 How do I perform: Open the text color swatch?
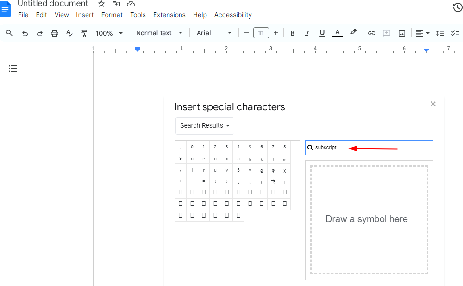pyautogui.click(x=337, y=33)
